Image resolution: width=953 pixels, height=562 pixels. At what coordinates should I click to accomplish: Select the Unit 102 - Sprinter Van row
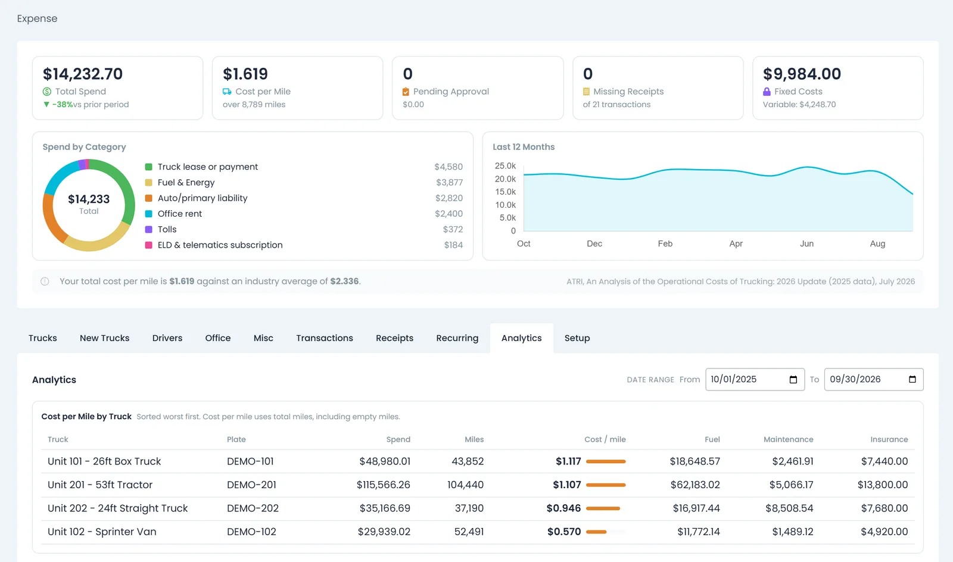tap(478, 532)
